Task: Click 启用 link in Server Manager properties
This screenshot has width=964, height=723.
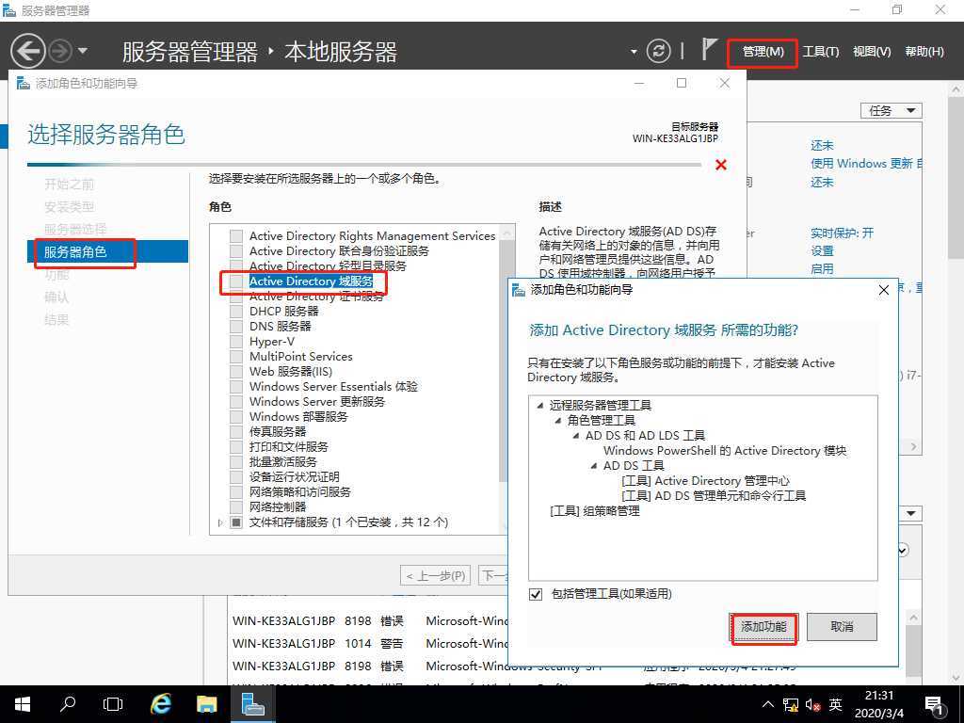Action: pyautogui.click(x=822, y=268)
